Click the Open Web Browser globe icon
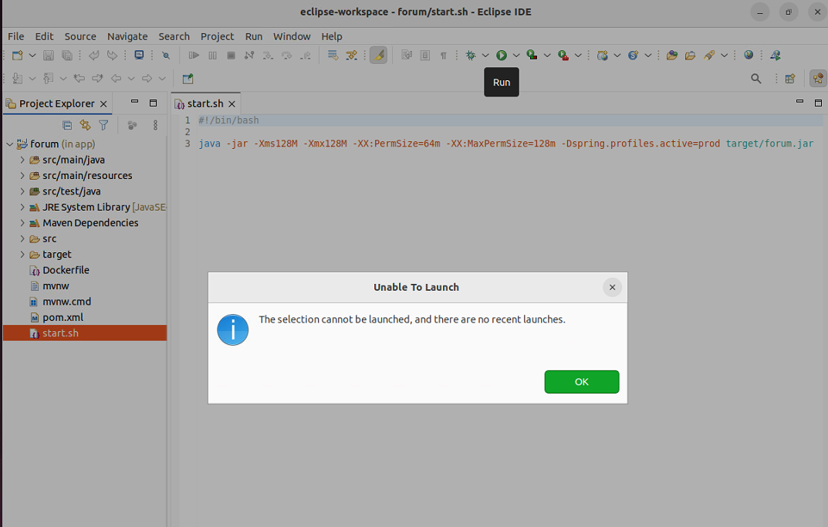This screenshot has height=527, width=828. [x=749, y=55]
